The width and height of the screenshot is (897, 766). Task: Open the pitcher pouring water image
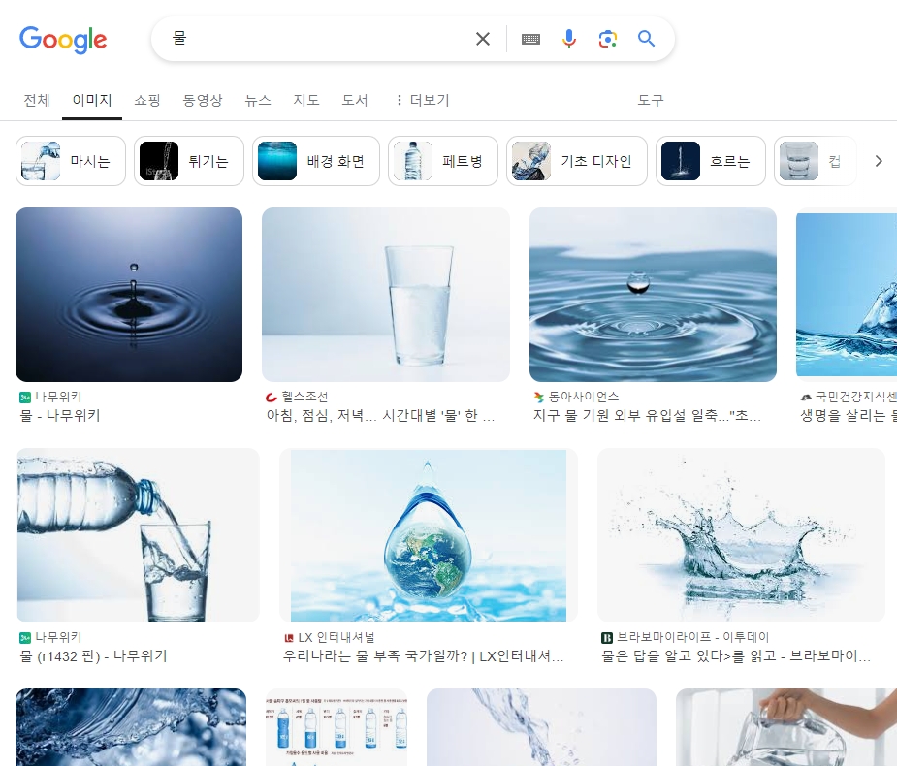tap(786, 727)
